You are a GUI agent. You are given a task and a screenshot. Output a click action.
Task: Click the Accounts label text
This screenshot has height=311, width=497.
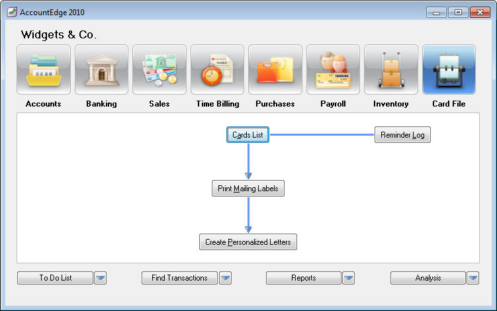point(44,104)
